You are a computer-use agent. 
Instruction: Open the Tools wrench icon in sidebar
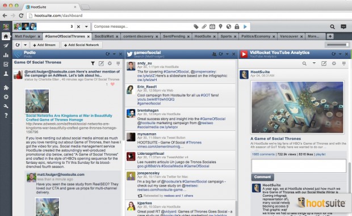[6, 106]
